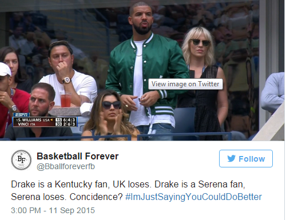Click the red drink cup in the photo

click(66, 99)
